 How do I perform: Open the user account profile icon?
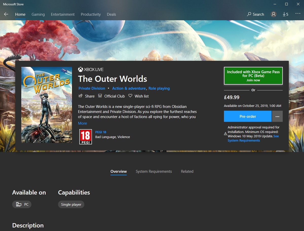pos(274,14)
